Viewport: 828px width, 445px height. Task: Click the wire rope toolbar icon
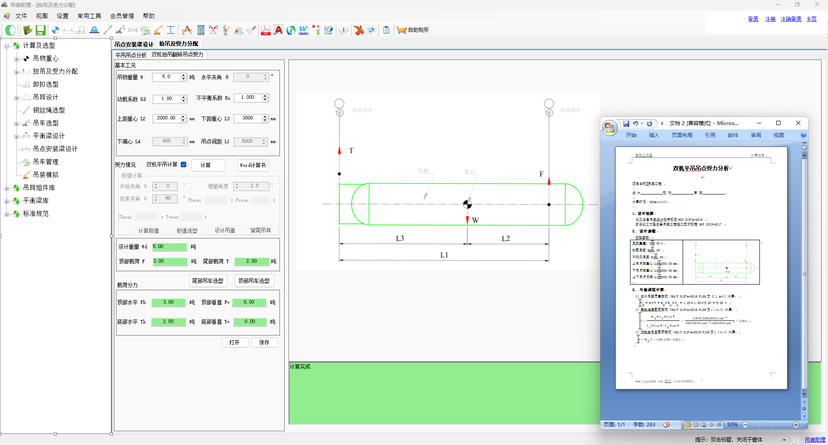pyautogui.click(x=107, y=30)
